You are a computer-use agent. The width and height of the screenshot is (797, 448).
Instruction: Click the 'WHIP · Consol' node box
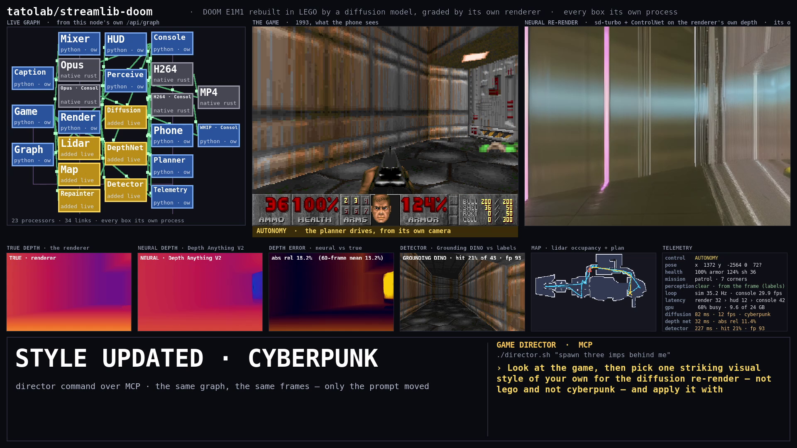click(218, 135)
